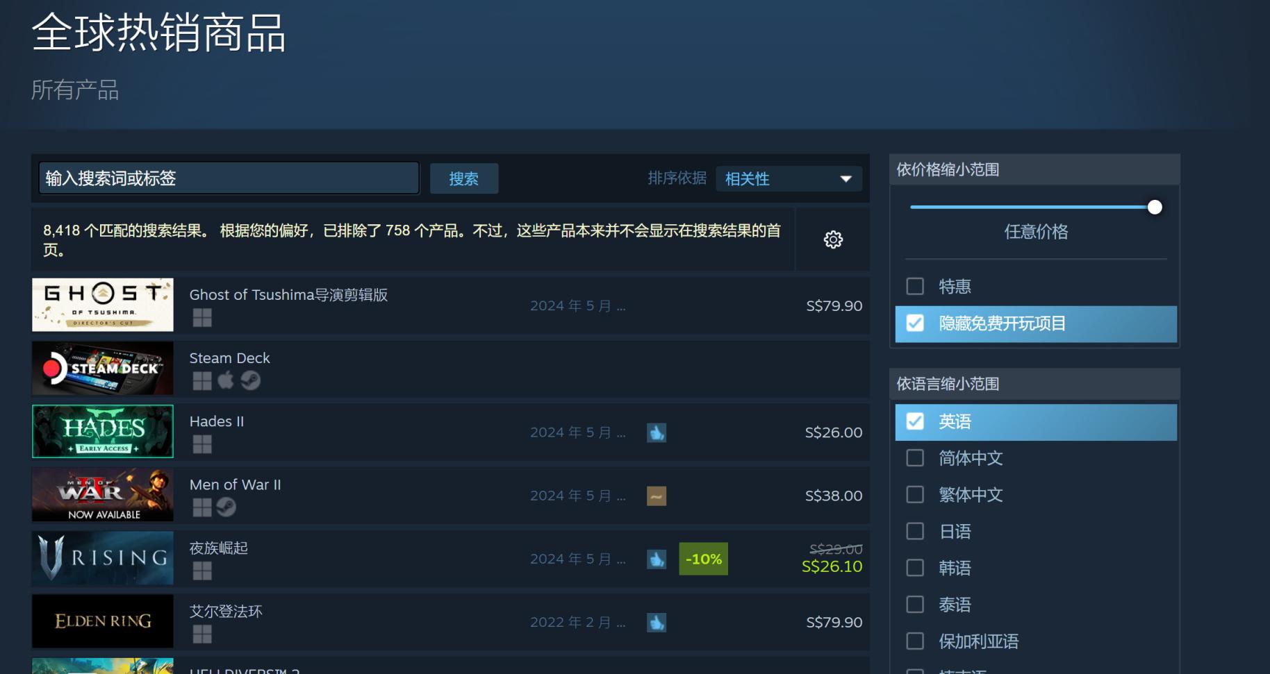Click the mixed reviews icon on Men of War II row
The width and height of the screenshot is (1270, 674).
(x=657, y=496)
